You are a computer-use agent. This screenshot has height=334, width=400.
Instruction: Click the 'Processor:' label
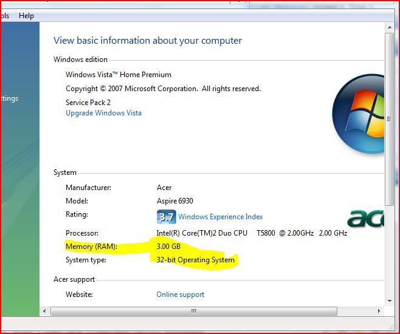82,233
